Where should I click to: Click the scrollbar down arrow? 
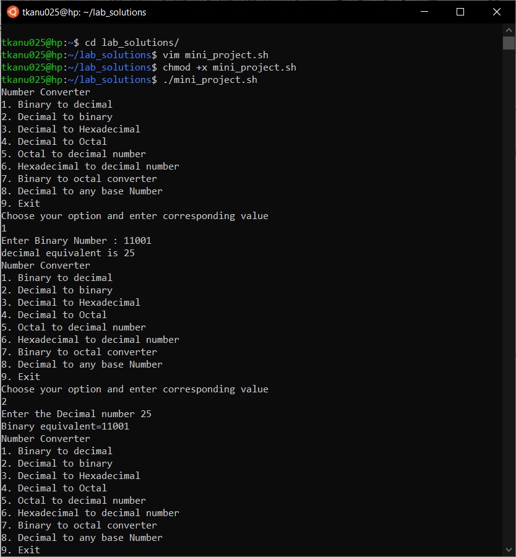tap(510, 548)
